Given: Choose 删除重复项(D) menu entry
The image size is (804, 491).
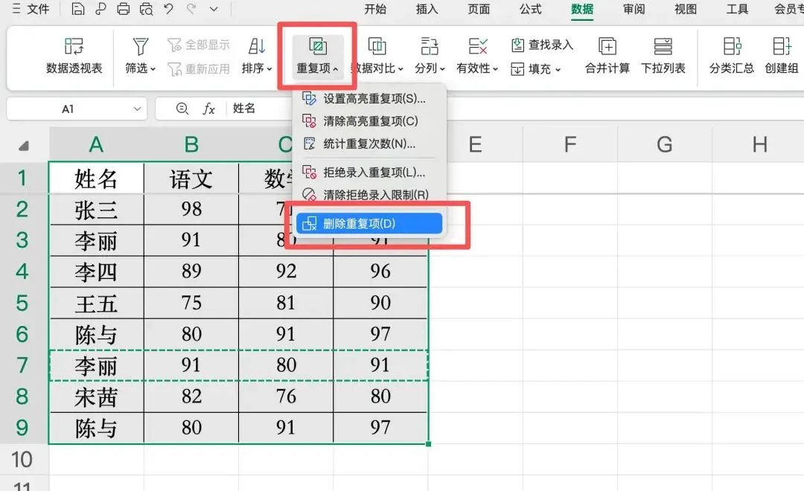Looking at the screenshot, I should (369, 223).
